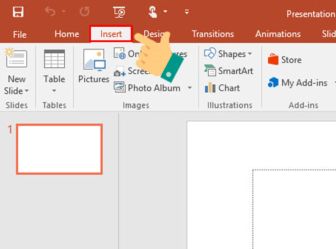This screenshot has height=249, width=336.
Task: Toggle Touch/Mouse mode icon
Action: pos(153,12)
